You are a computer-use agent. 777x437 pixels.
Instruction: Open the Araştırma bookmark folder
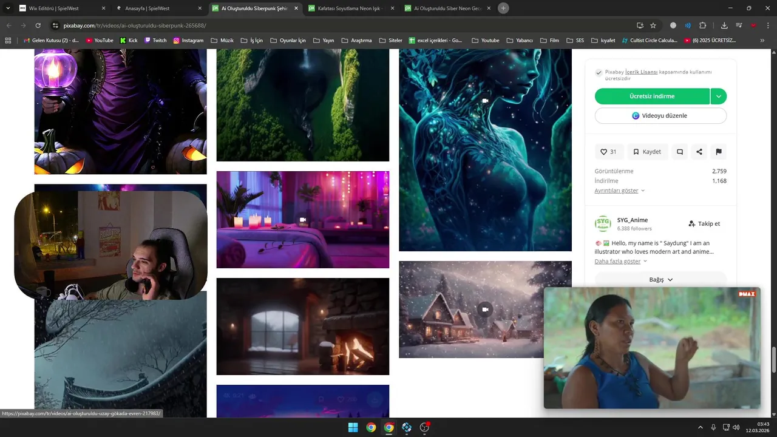[356, 40]
